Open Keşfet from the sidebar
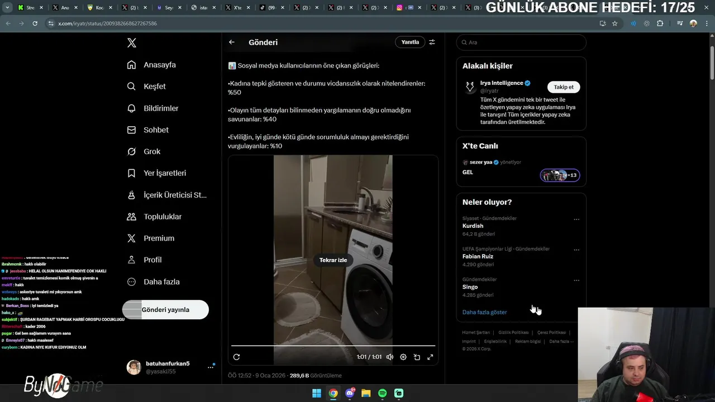This screenshot has height=402, width=715. pyautogui.click(x=146, y=87)
